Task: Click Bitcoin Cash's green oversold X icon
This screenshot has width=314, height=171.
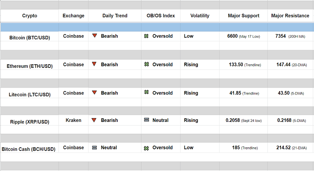Action: pyautogui.click(x=146, y=148)
